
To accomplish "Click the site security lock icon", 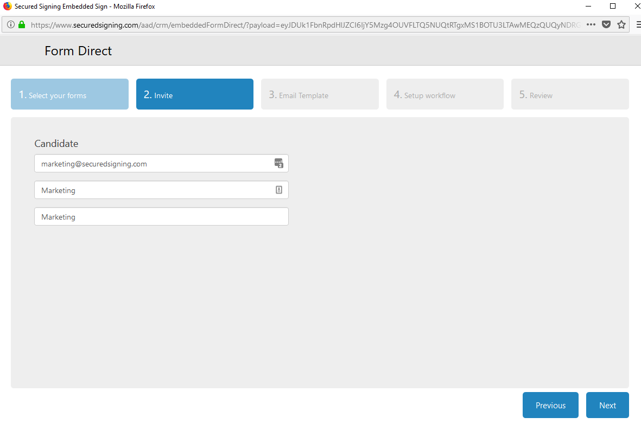I will coord(22,24).
